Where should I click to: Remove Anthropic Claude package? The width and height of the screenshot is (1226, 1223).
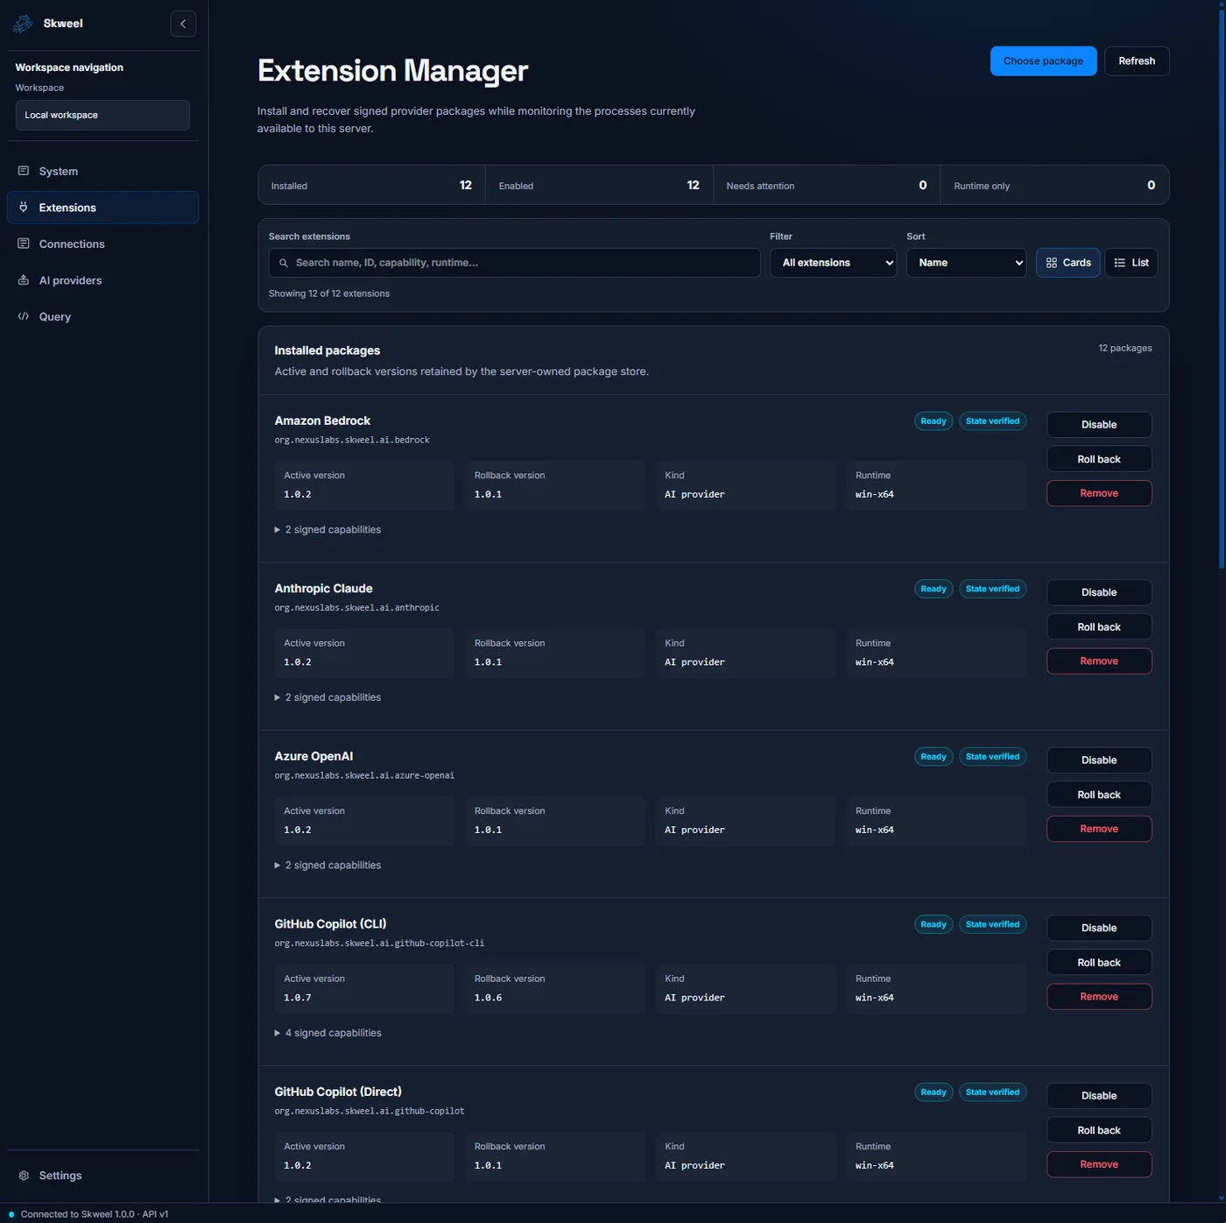click(x=1099, y=661)
